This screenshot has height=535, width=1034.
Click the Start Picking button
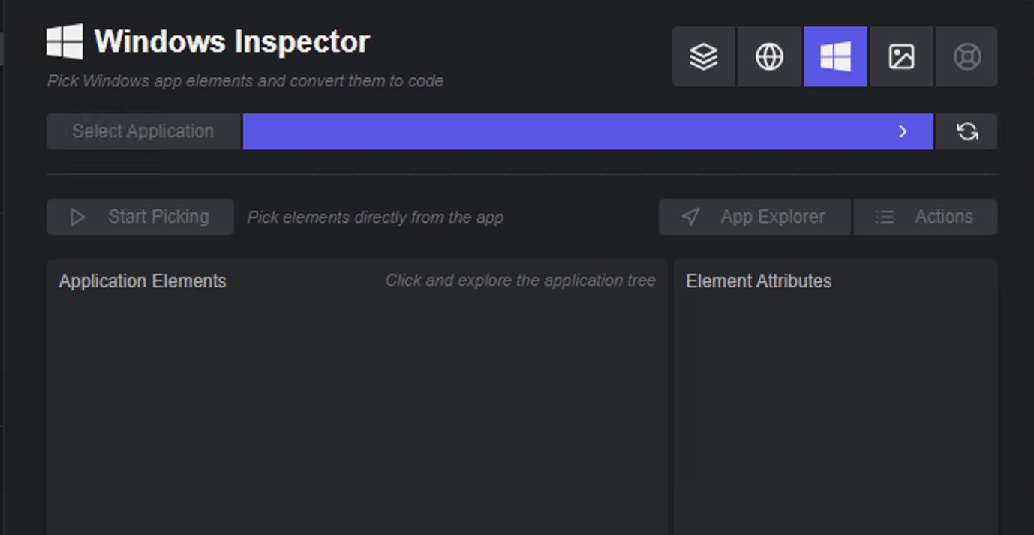click(140, 217)
